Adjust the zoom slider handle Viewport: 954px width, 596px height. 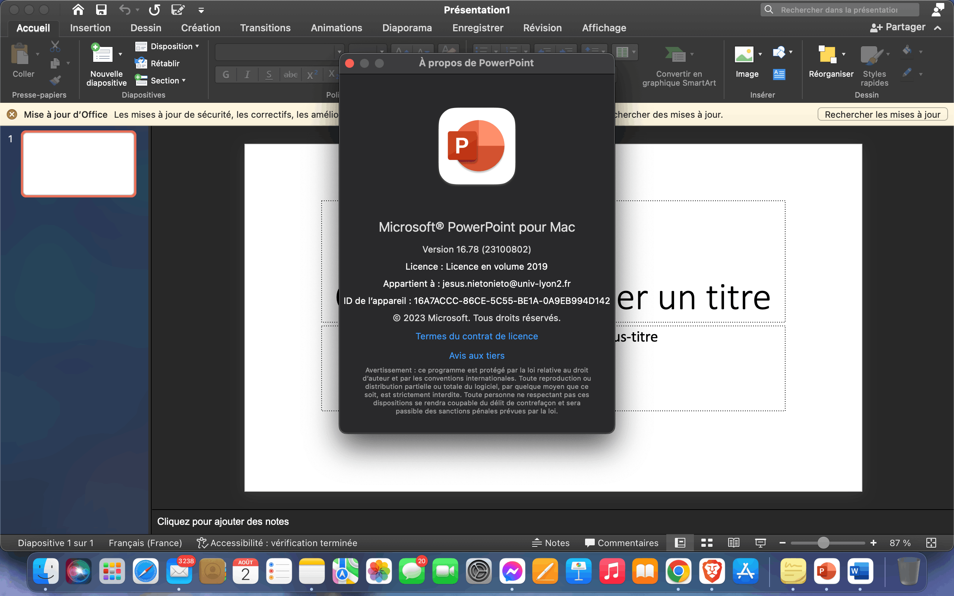(823, 543)
